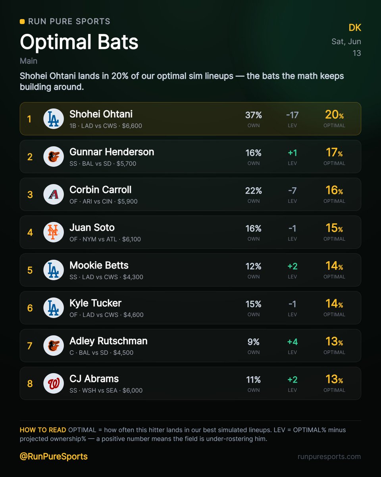381x477 pixels.
Task: Select the DK site label
Action: pos(355,28)
